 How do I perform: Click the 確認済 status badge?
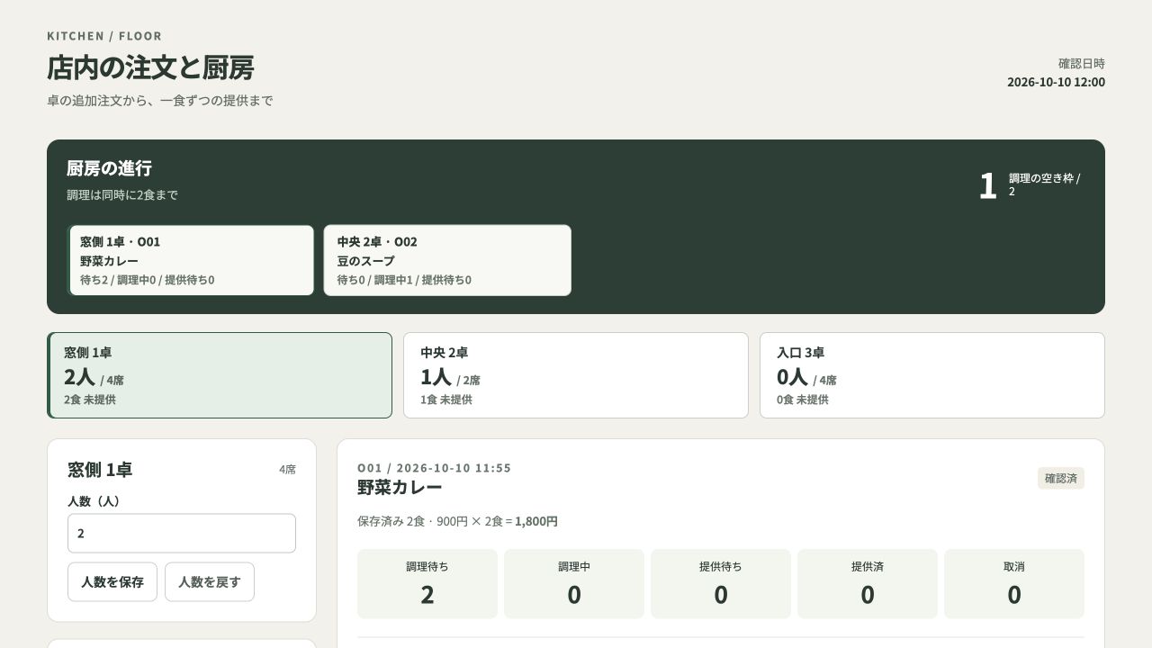1061,478
